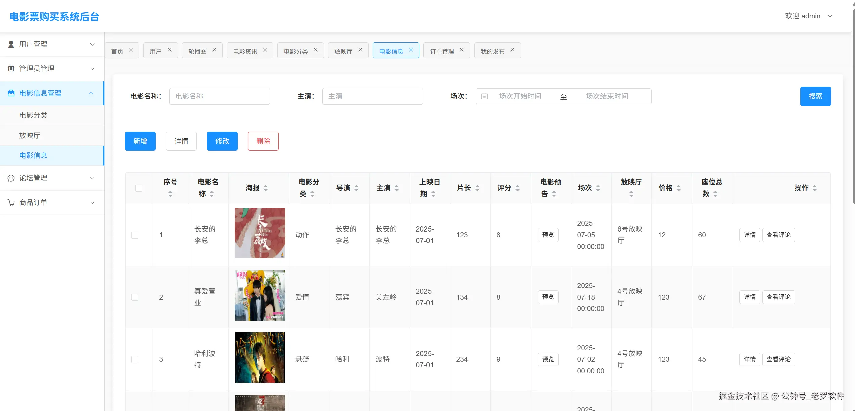This screenshot has width=855, height=411.
Task: Click the sort arrows on the 片长 column
Action: point(477,188)
